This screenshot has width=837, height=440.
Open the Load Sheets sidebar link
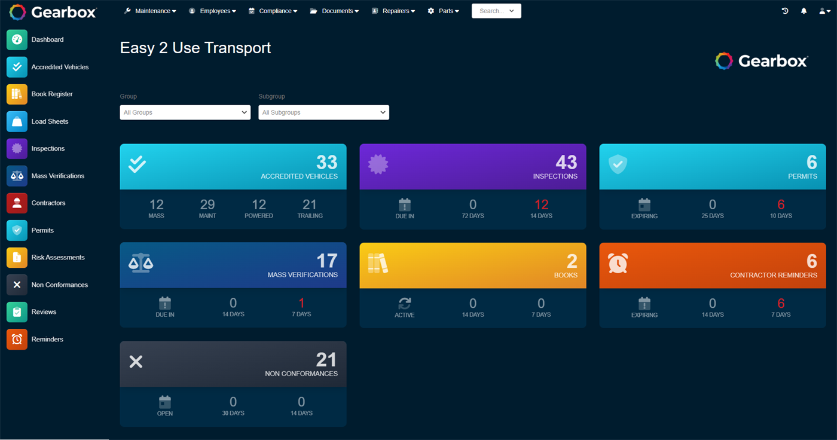(x=50, y=121)
